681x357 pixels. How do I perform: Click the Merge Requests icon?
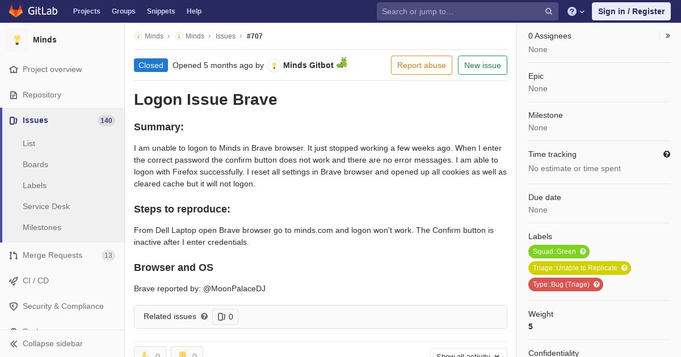pyautogui.click(x=14, y=255)
